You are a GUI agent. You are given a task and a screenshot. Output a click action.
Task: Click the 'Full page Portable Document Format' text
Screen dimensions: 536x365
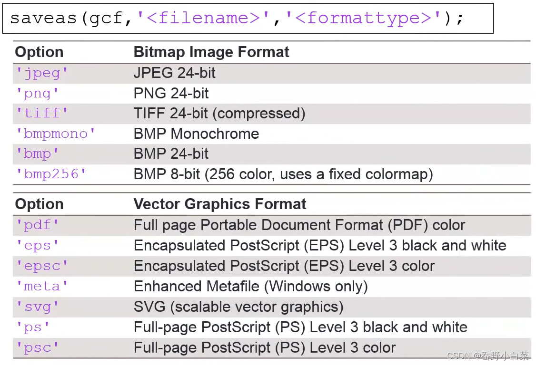299,225
